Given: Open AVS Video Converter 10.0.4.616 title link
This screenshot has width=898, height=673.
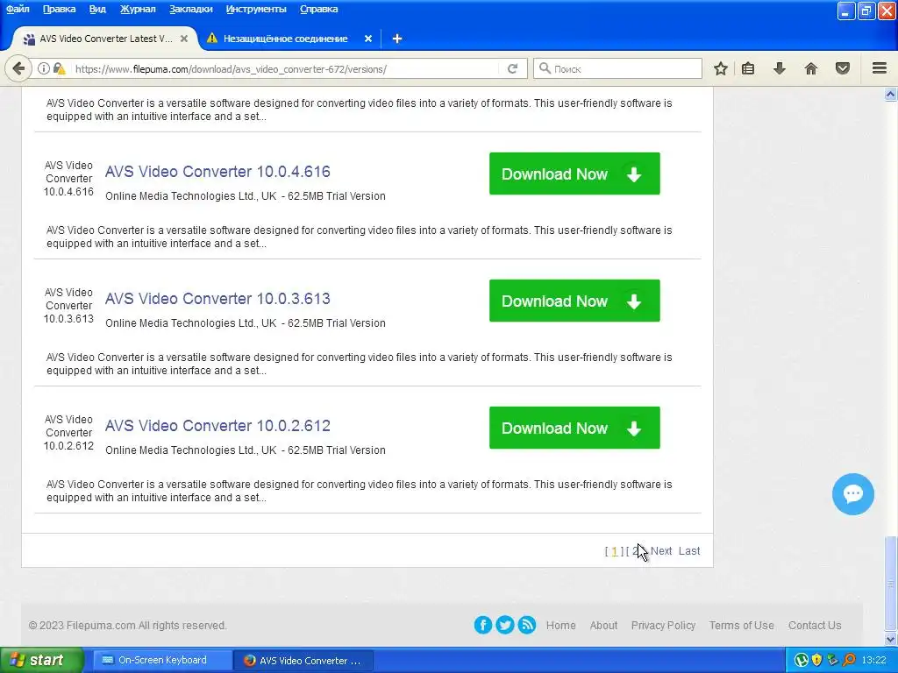Looking at the screenshot, I should [217, 172].
